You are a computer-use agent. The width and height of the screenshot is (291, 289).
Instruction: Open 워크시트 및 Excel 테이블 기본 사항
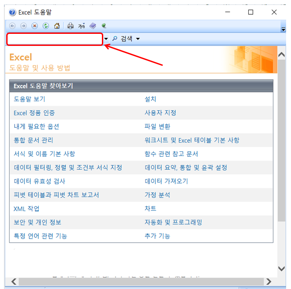coord(192,140)
